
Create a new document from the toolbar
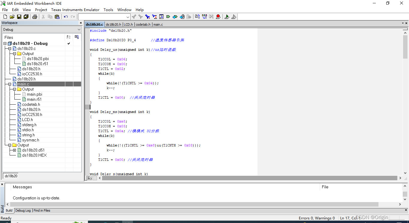tap(5, 17)
